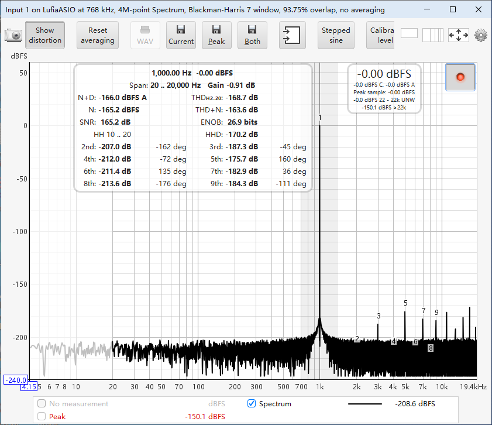Edit the 4.15 frequency start field
Screen dimensions: 492x425
coord(29,387)
